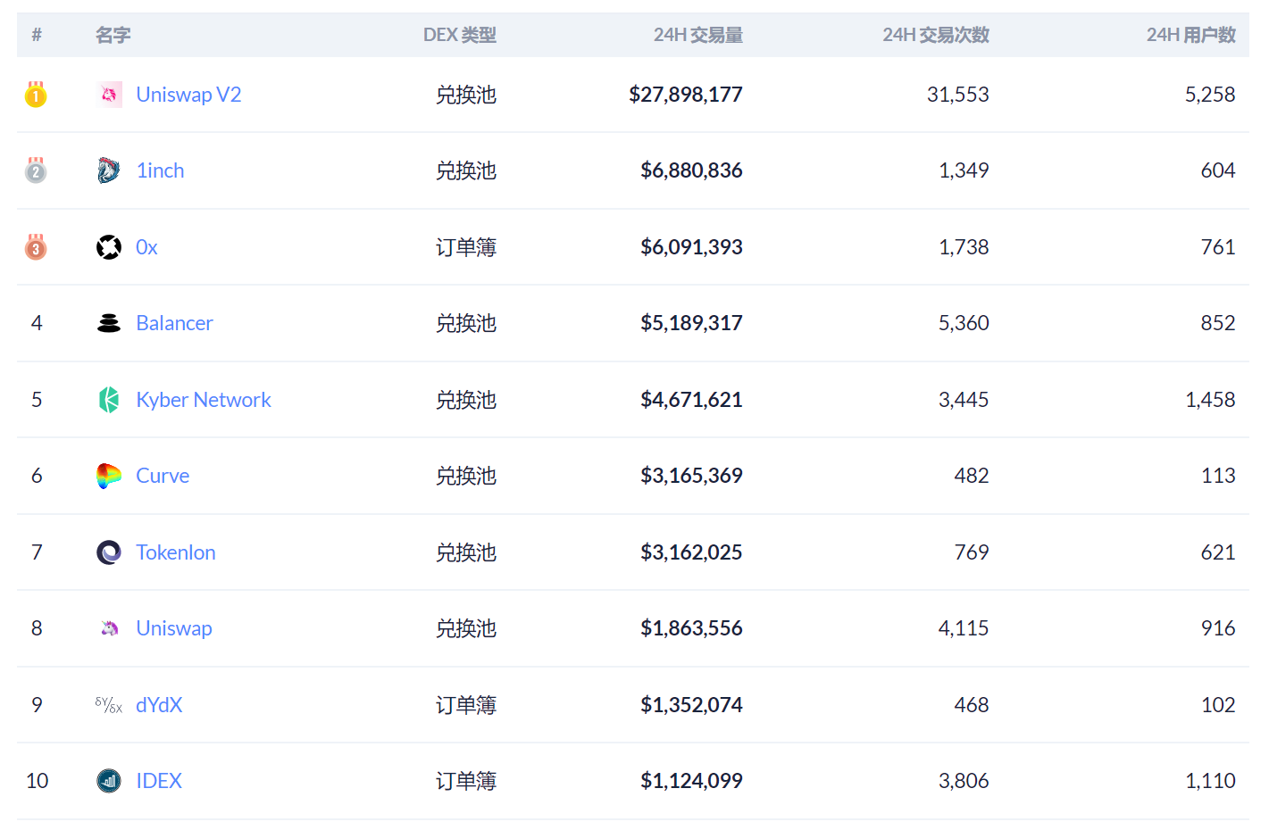Click the 兑换池 type in the Tokenlon row
This screenshot has width=1269, height=830.
(466, 552)
